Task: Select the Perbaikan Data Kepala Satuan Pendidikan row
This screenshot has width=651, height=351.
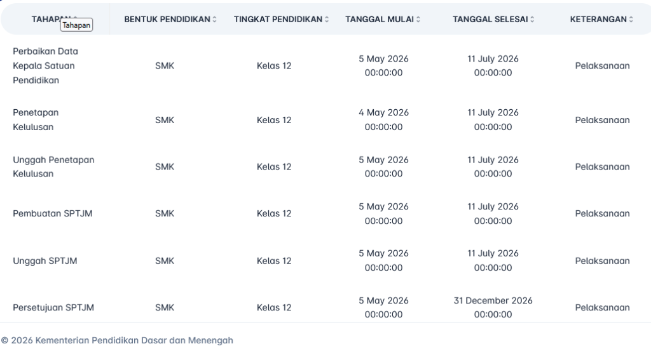Action: pyautogui.click(x=44, y=65)
